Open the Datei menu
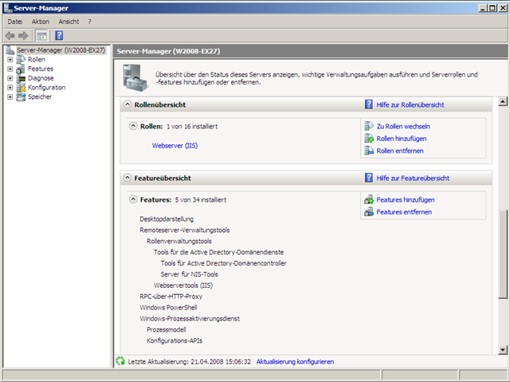Viewport: 510px width, 382px height. (x=15, y=22)
